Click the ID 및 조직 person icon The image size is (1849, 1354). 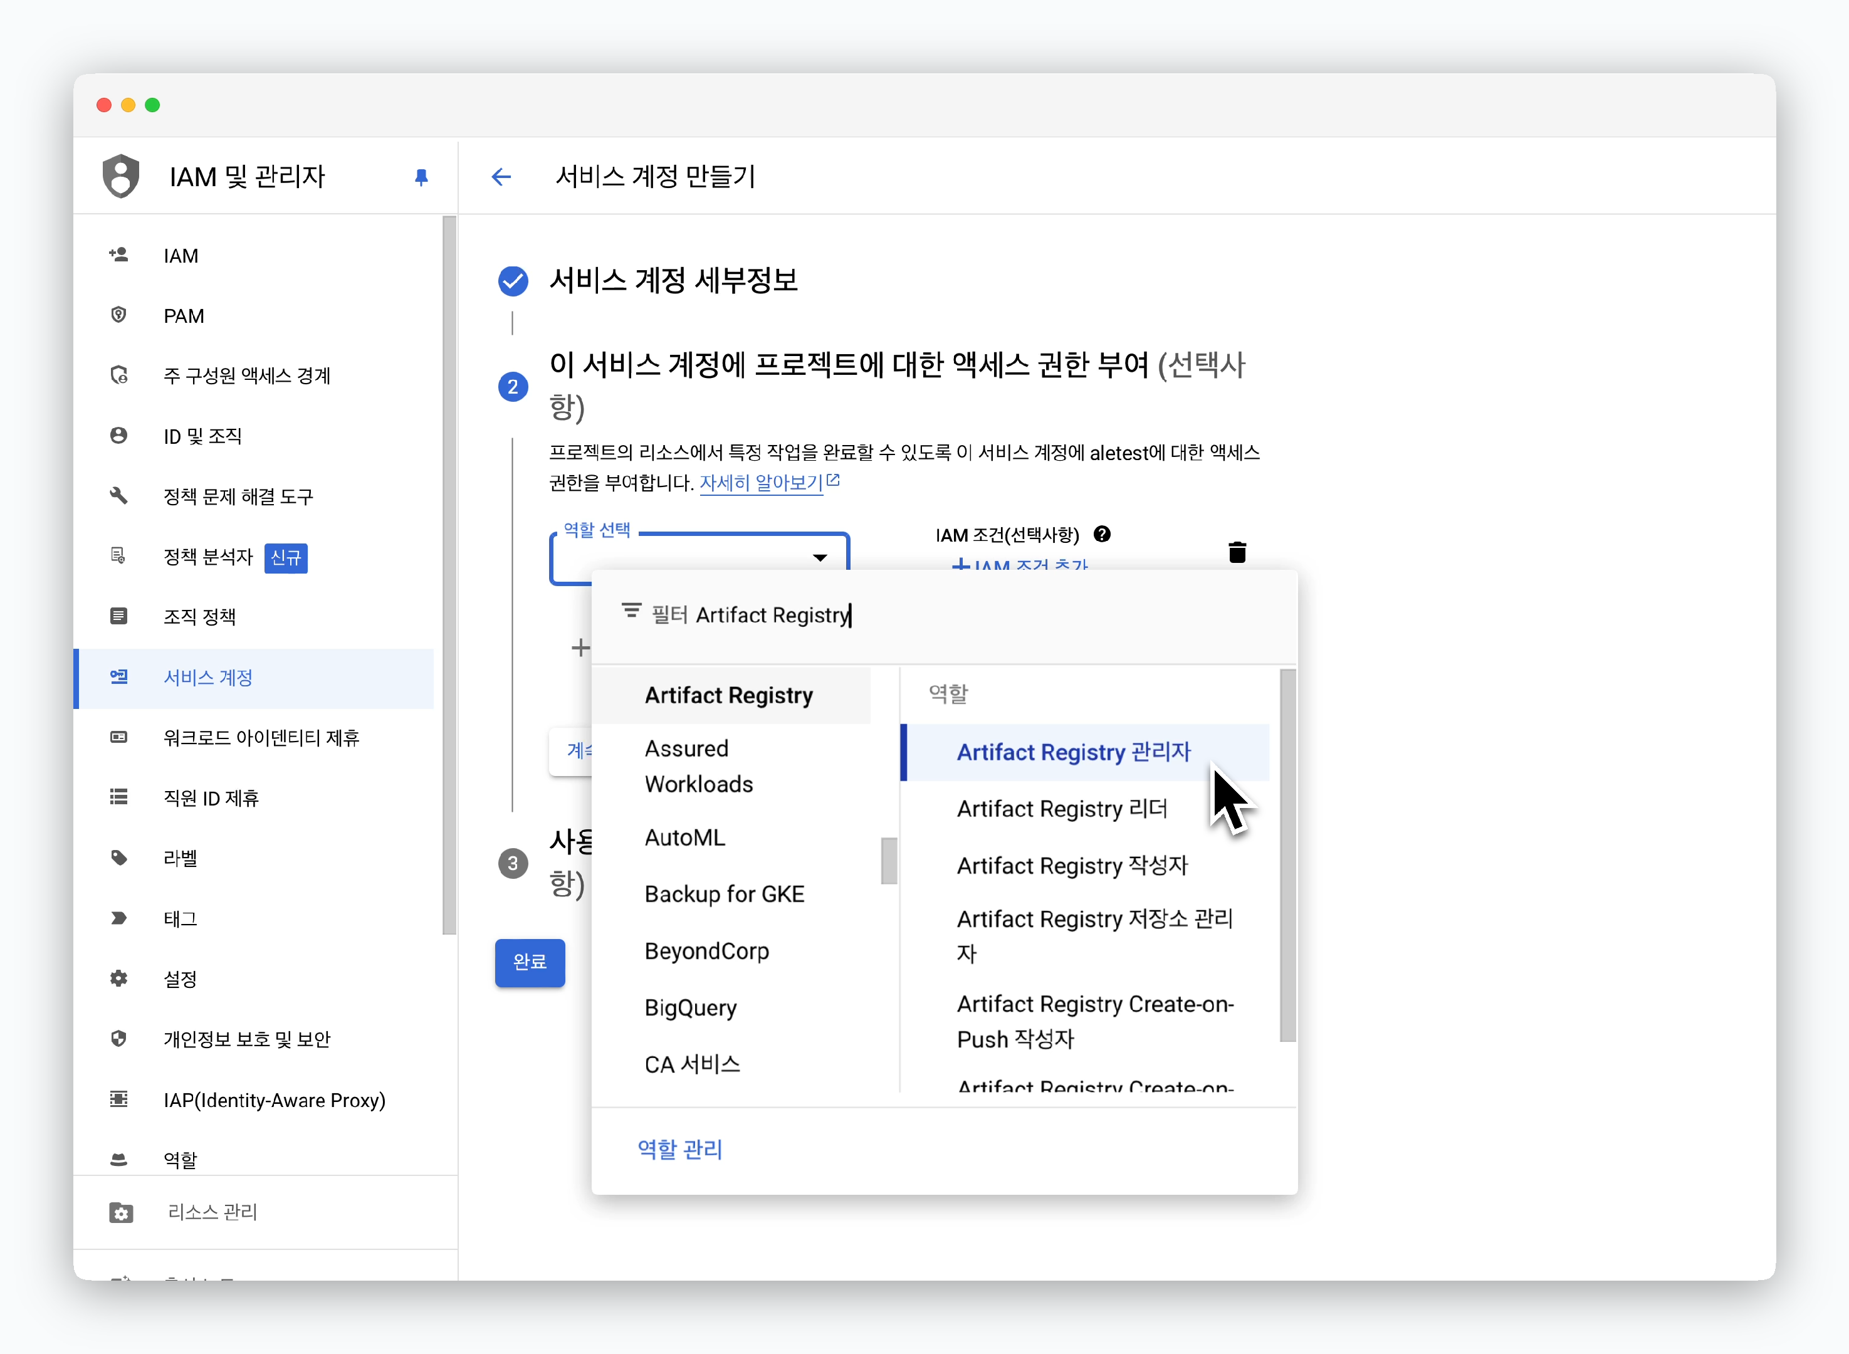point(119,435)
